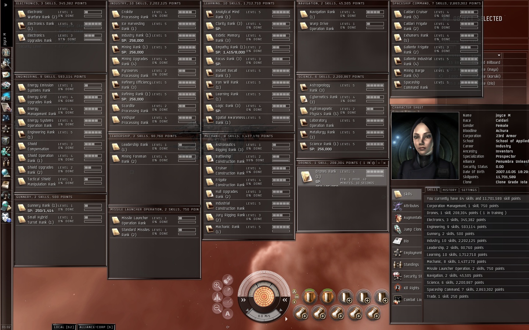Click the Navigation Rank skill book icon
529x330 pixels.
[x=303, y=14]
